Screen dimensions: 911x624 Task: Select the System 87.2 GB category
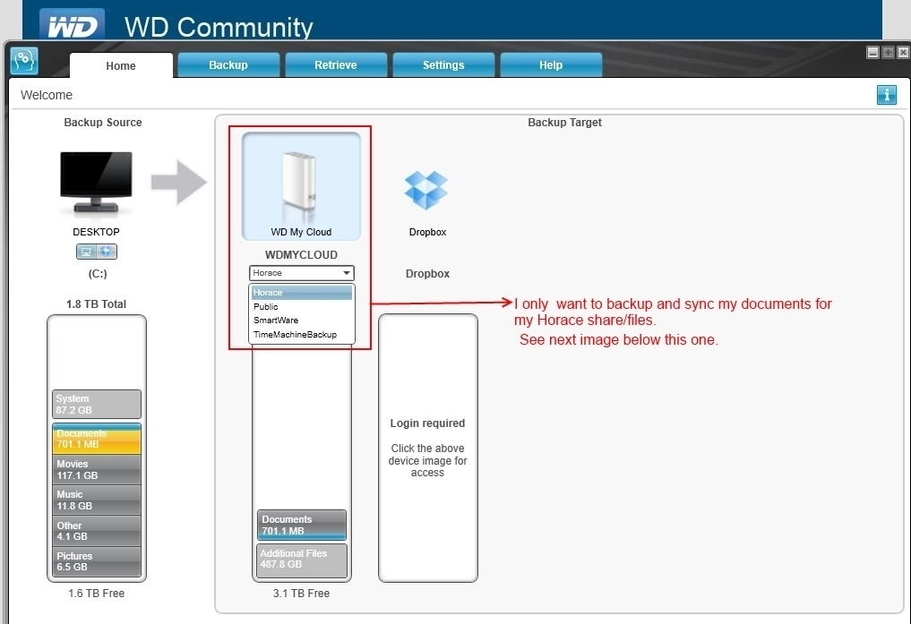point(97,404)
